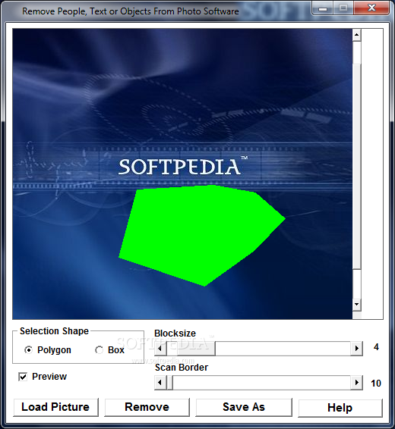Click the vertical scrollbar thumb of image
The image size is (395, 429).
[x=356, y=166]
